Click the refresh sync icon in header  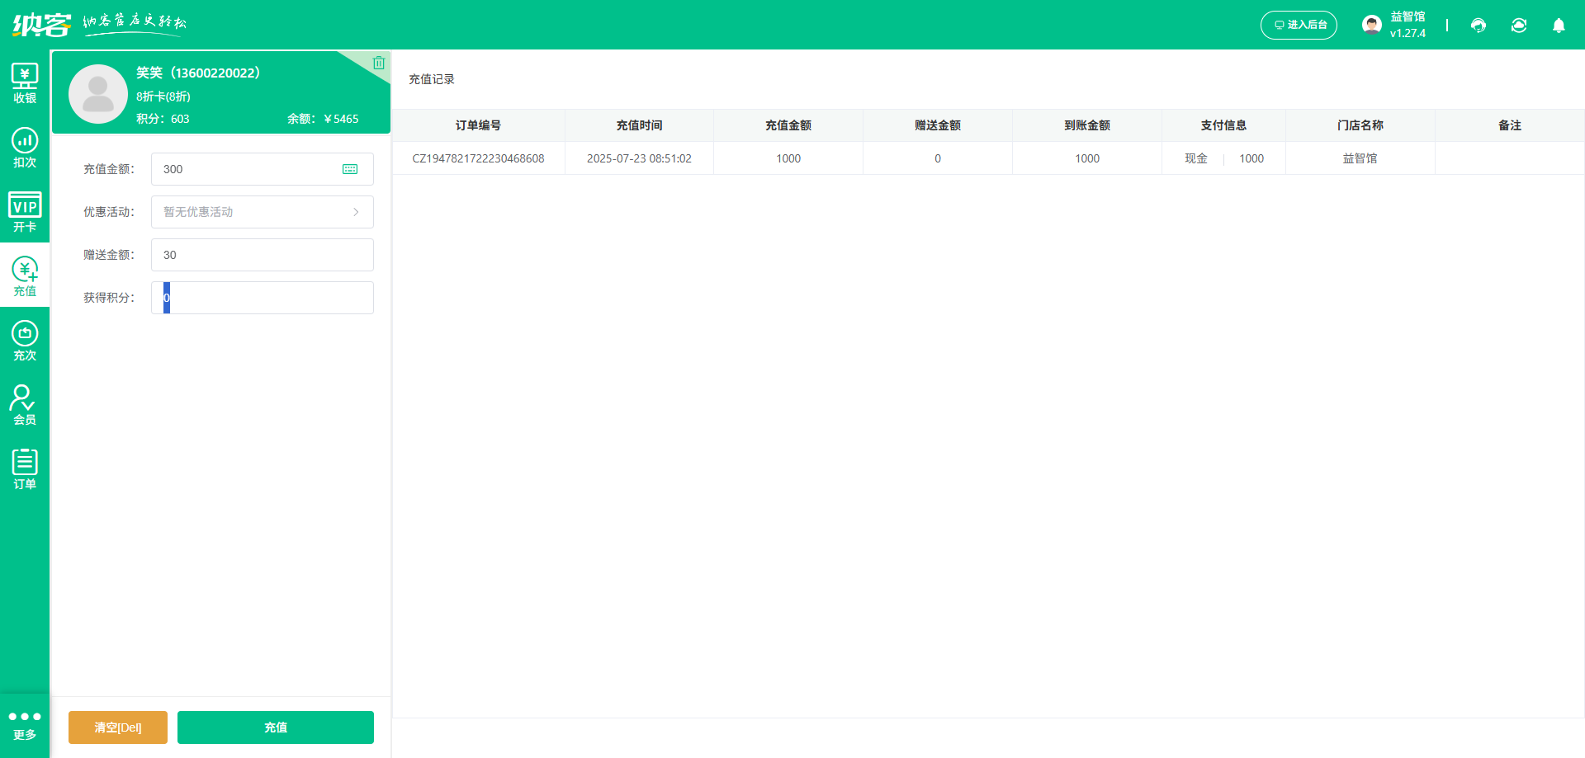pyautogui.click(x=1519, y=26)
